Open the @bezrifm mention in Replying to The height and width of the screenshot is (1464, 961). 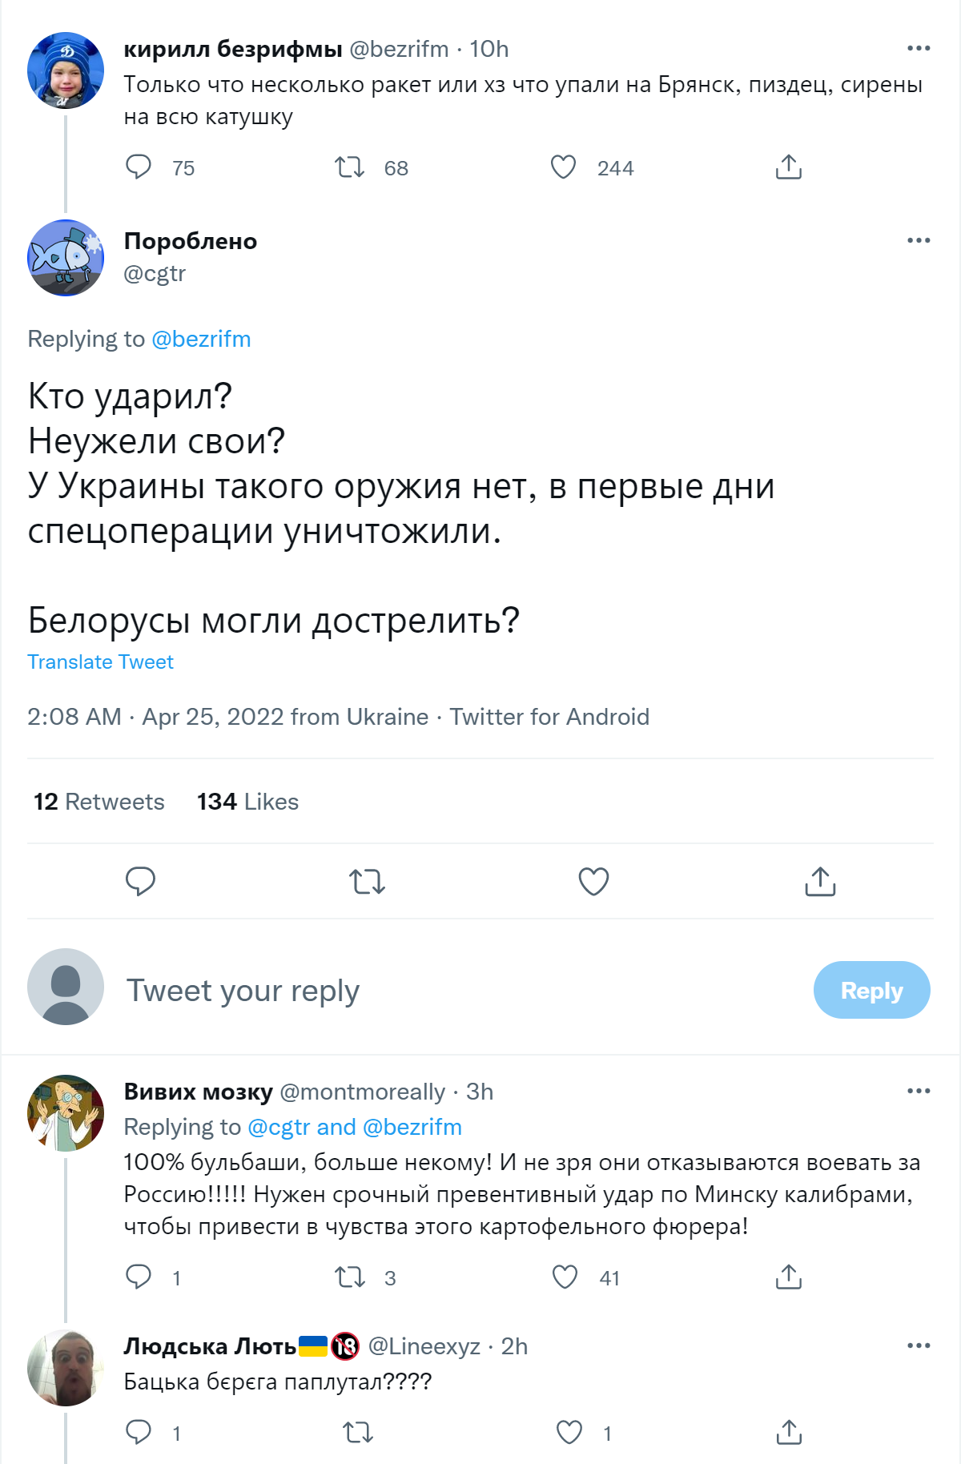click(x=201, y=339)
